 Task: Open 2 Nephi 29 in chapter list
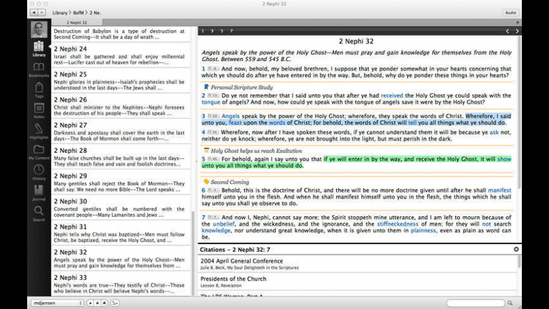(x=121, y=182)
